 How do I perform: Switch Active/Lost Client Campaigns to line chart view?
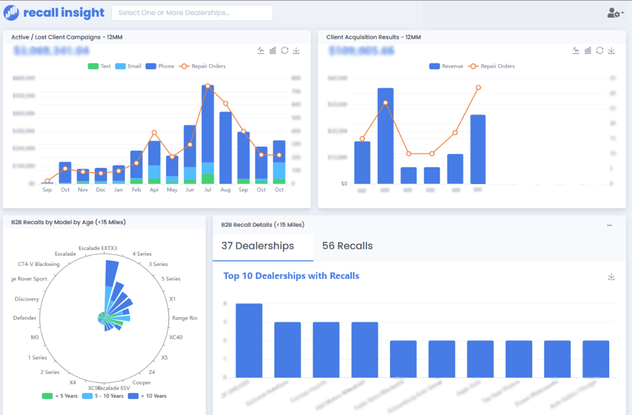tap(260, 50)
